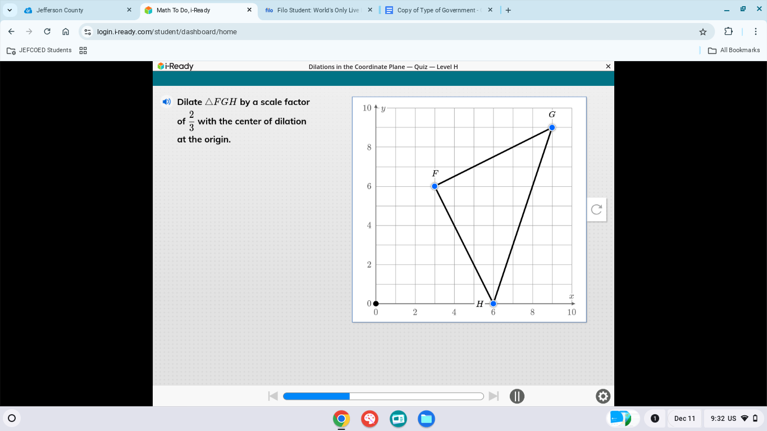Click the speaker read-aloud icon beside the question

[166, 102]
